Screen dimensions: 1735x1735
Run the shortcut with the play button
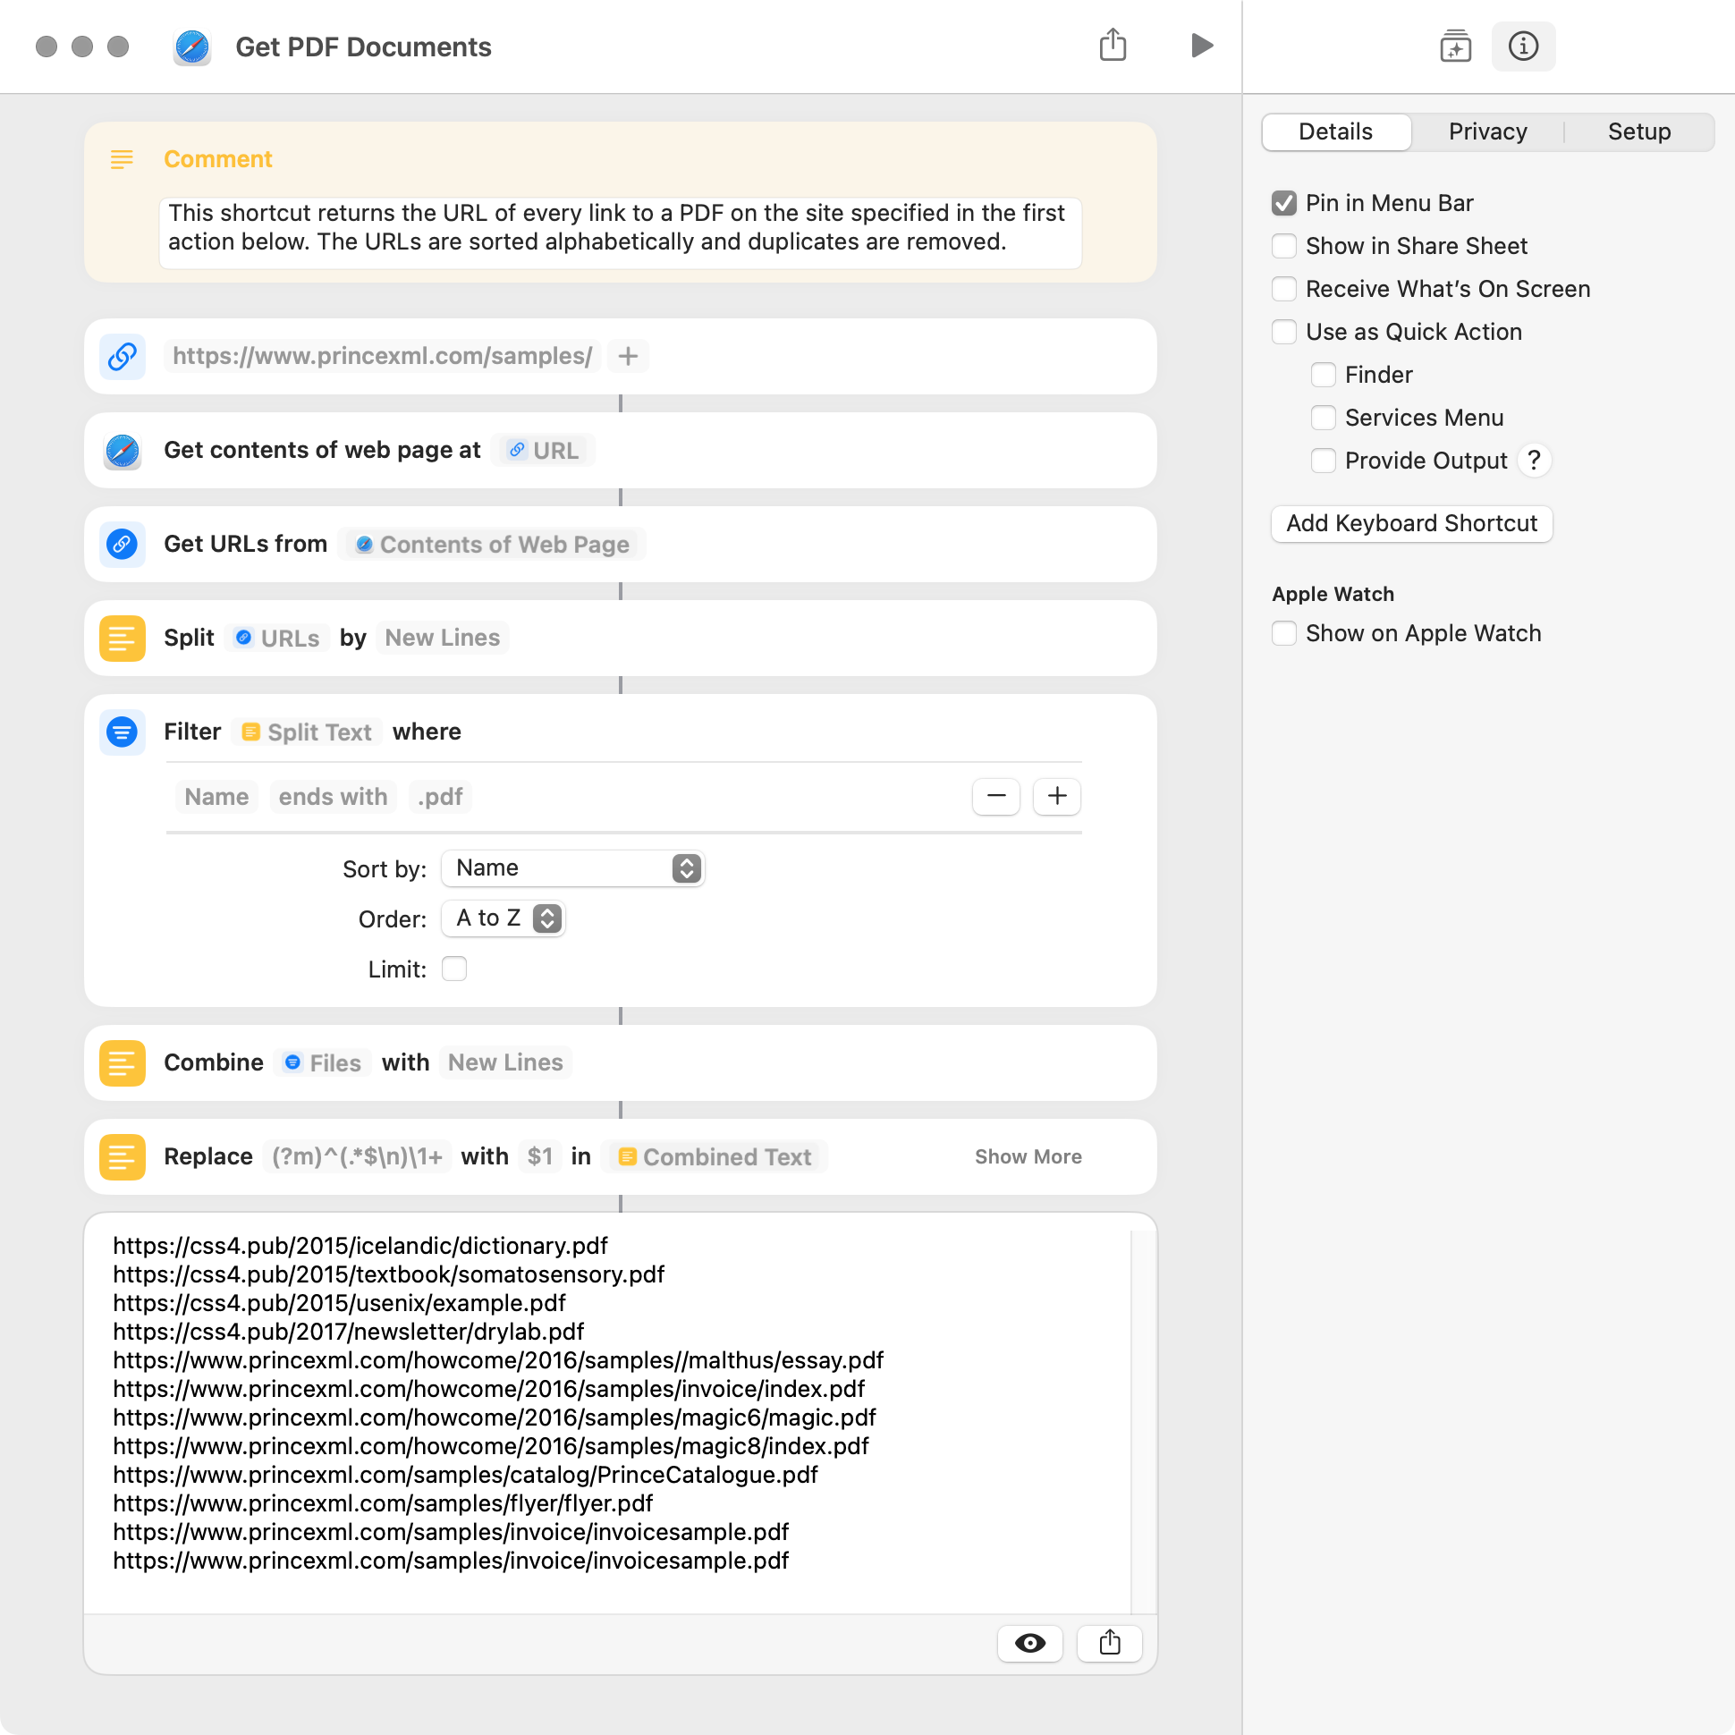click(x=1202, y=46)
